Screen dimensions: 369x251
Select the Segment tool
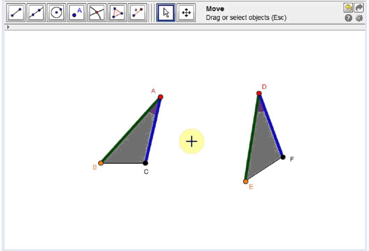pos(16,13)
